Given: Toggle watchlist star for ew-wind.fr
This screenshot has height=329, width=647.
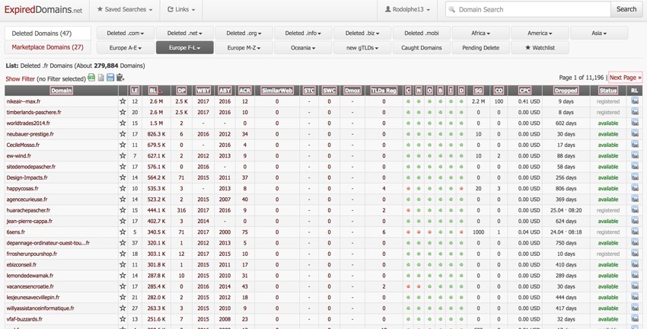Looking at the screenshot, I should tap(123, 155).
